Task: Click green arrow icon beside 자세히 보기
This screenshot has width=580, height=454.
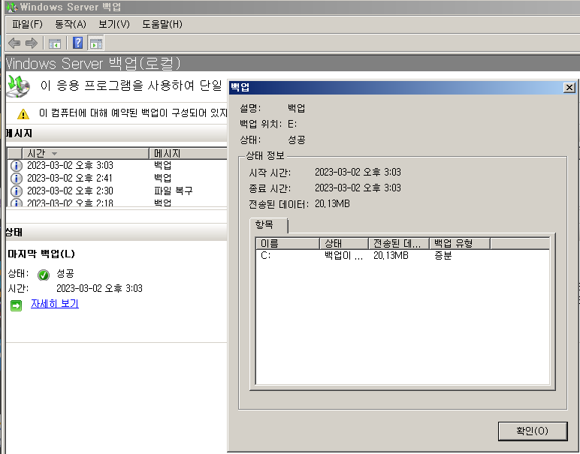Action: point(17,305)
